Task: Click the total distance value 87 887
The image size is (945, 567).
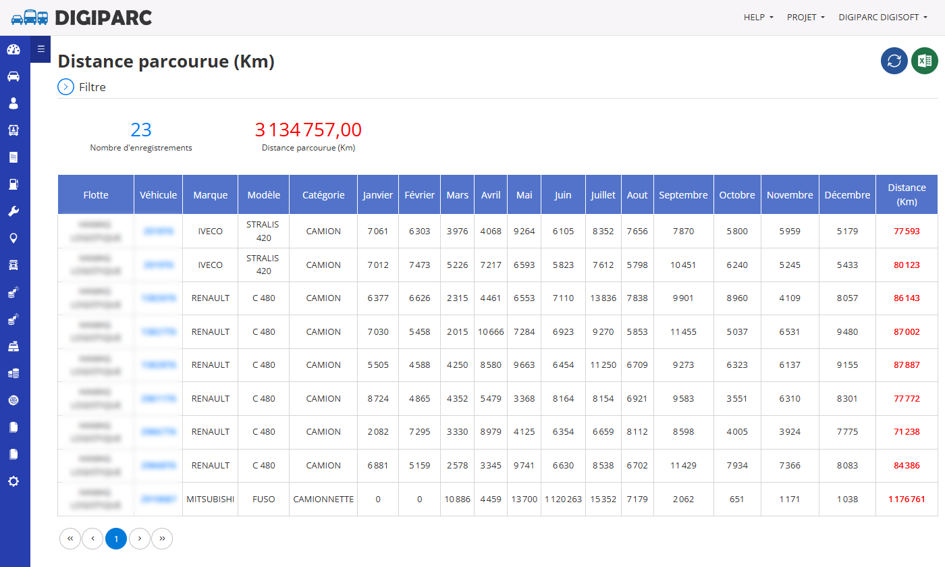Action: tap(907, 365)
